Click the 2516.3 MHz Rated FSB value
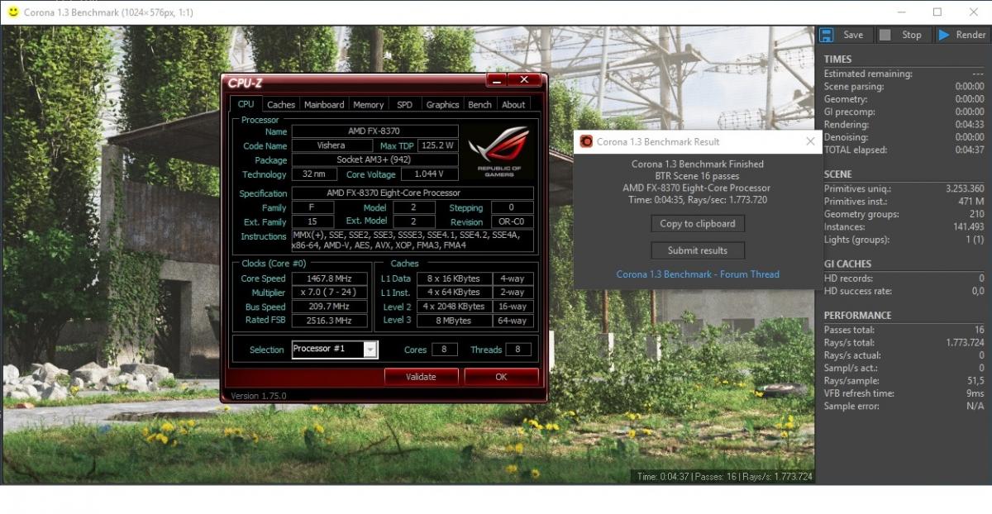 coord(331,321)
